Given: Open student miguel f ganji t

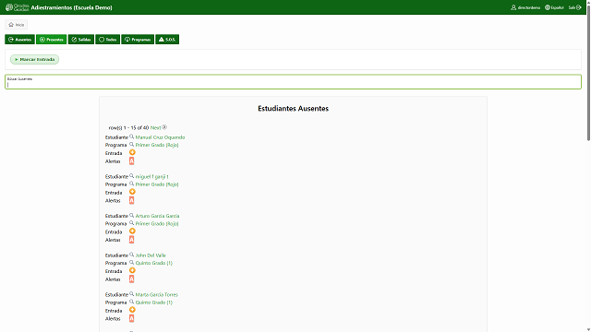Looking at the screenshot, I should [151, 176].
